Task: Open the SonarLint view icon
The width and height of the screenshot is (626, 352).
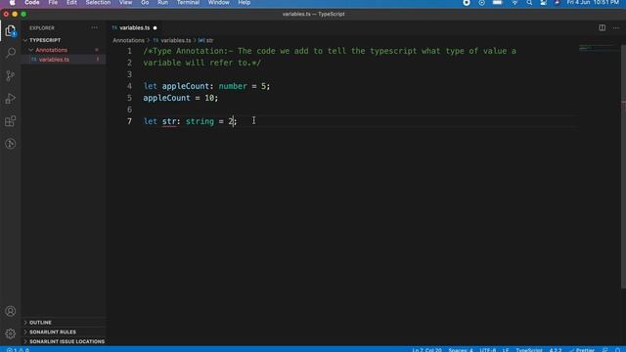Action: click(x=11, y=144)
